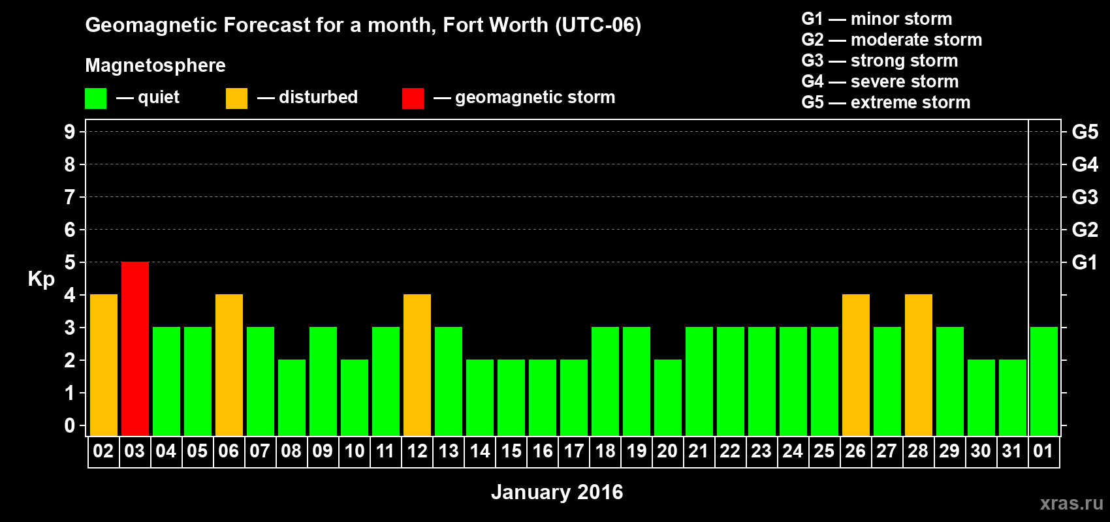This screenshot has width=1110, height=522.
Task: Select the green bar for February 01
Action: pyautogui.click(x=1044, y=381)
